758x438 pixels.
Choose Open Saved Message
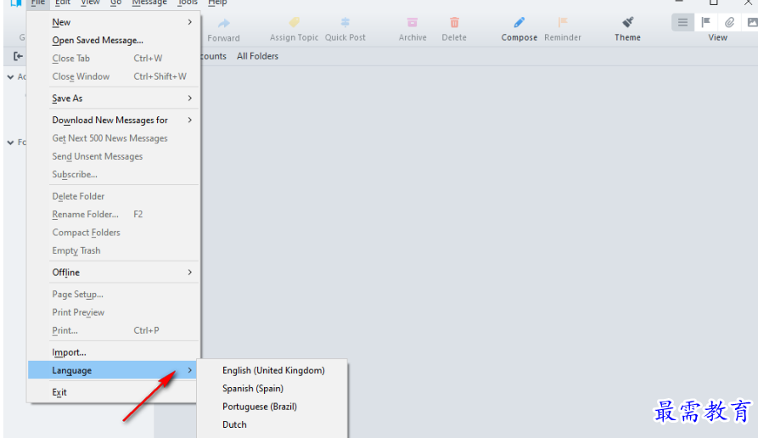tap(114, 40)
